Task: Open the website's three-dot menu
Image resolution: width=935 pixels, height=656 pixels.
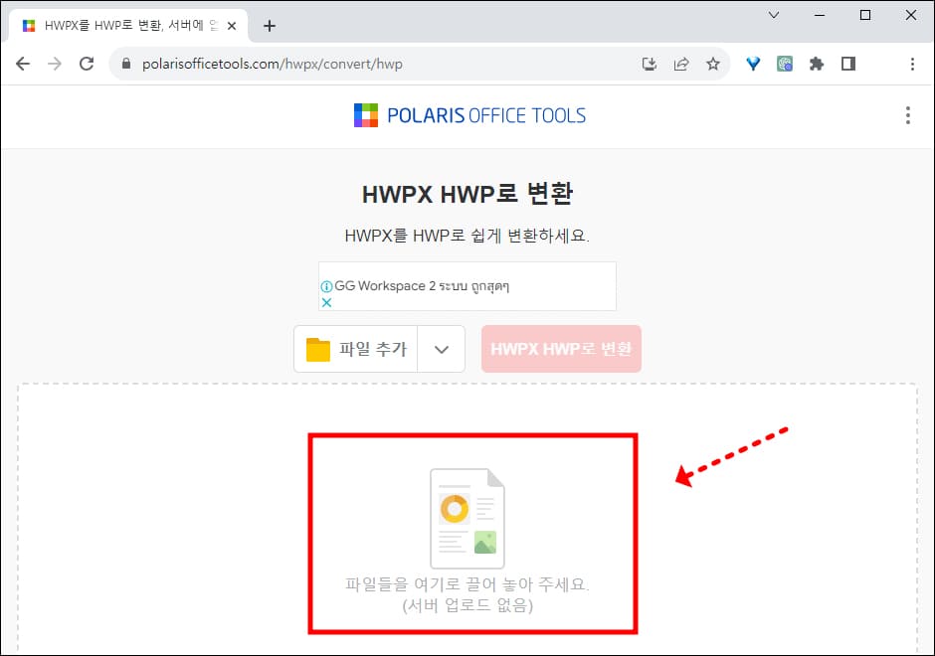Action: [907, 115]
